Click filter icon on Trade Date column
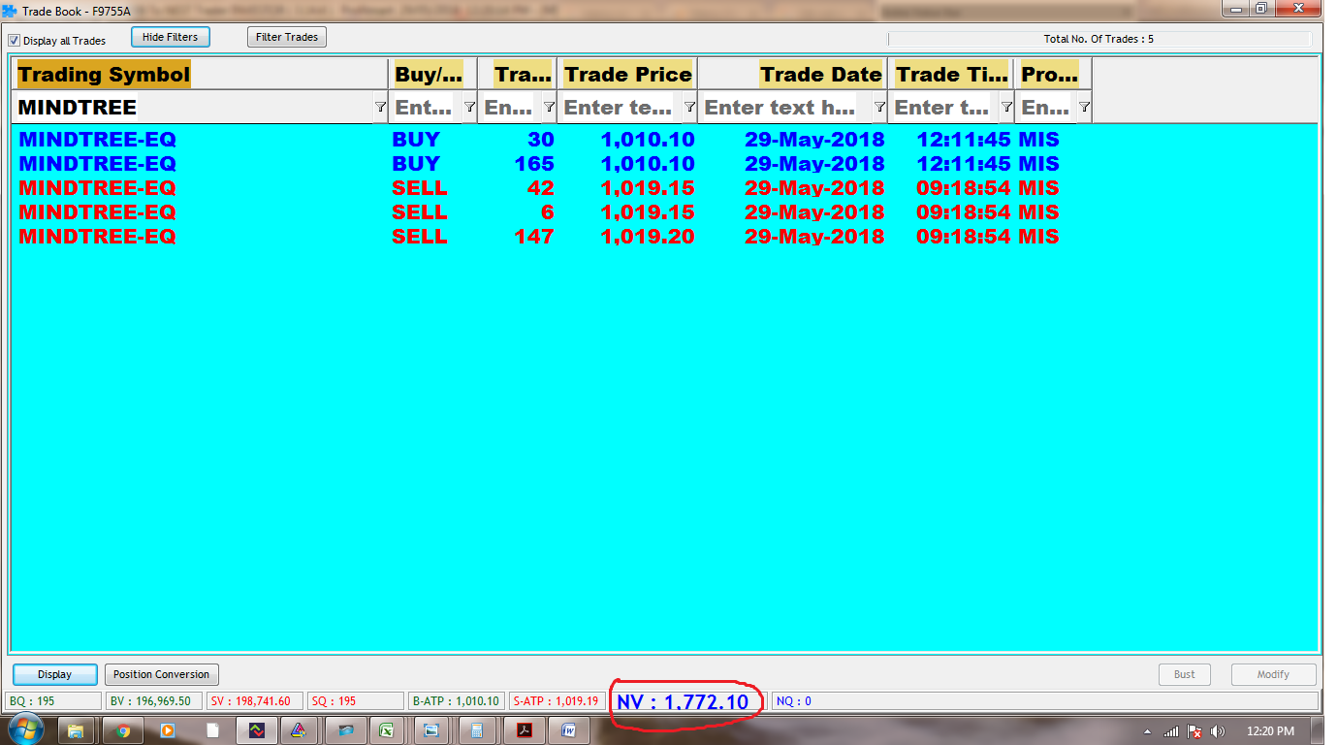1338x745 pixels. point(879,107)
